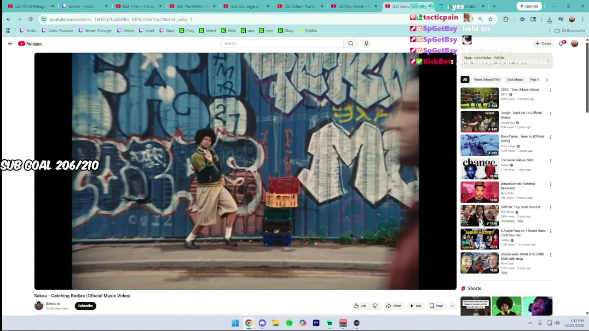Click the browser address bar URL

click(121, 19)
